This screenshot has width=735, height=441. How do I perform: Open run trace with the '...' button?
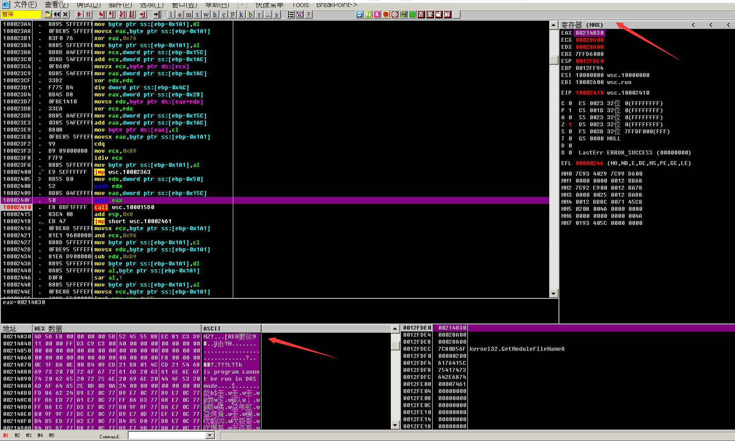(268, 15)
